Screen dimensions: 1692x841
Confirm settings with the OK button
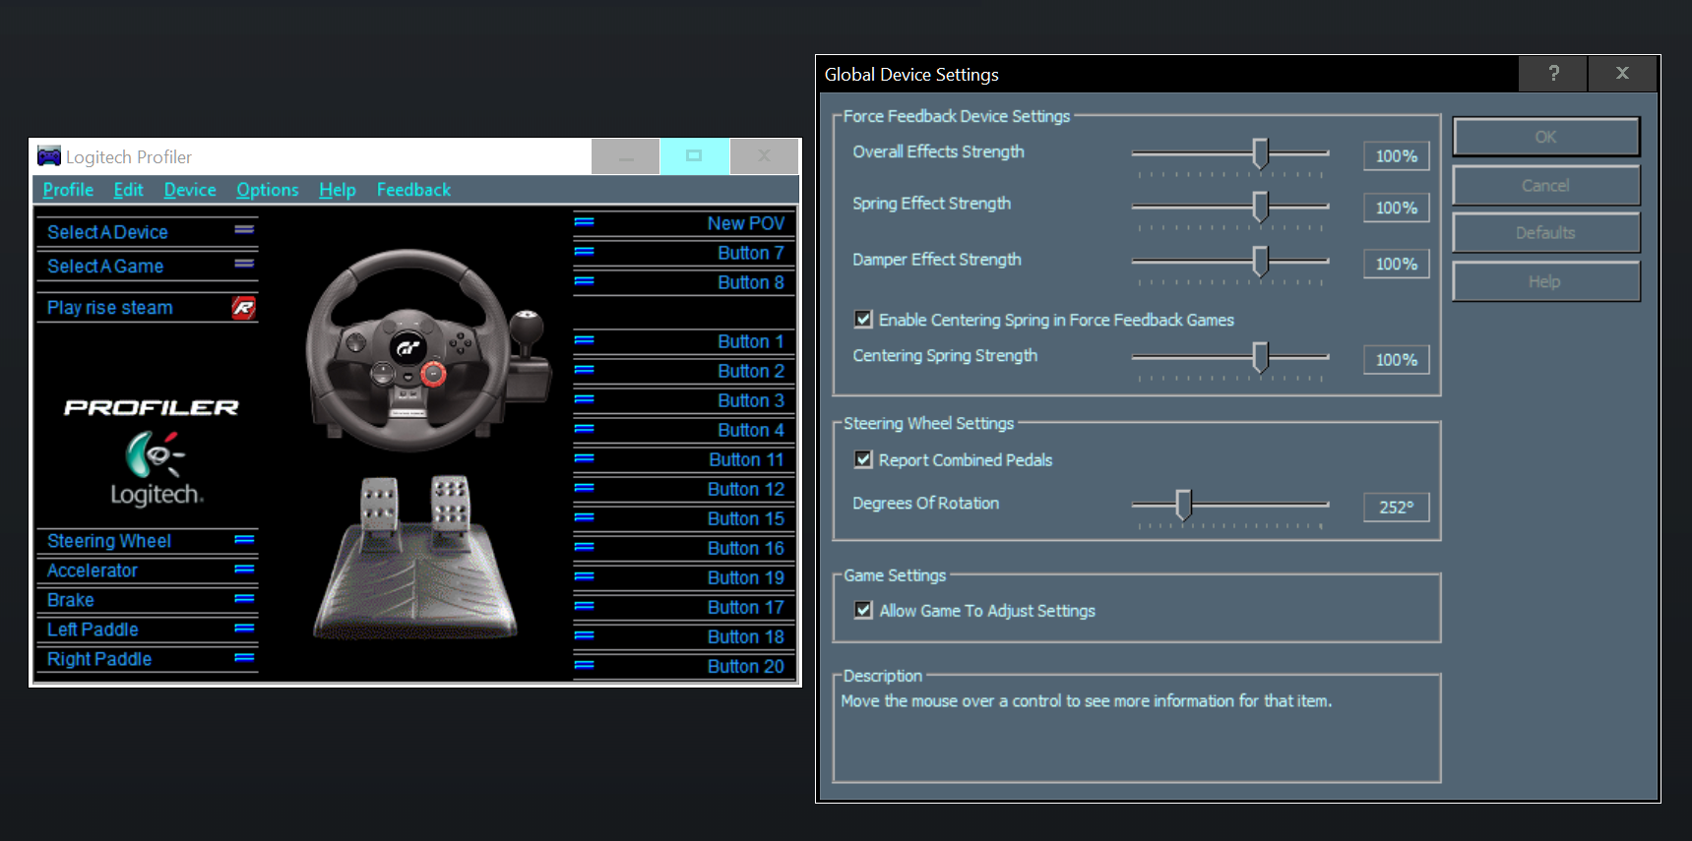click(1545, 137)
